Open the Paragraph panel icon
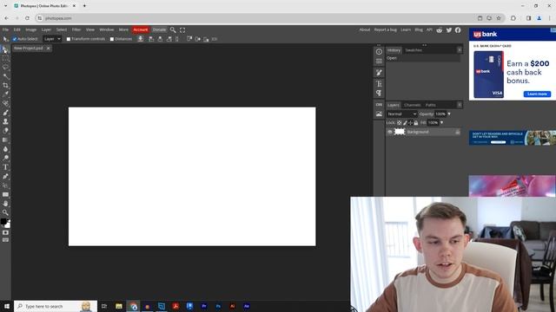556x312 pixels. (x=379, y=93)
